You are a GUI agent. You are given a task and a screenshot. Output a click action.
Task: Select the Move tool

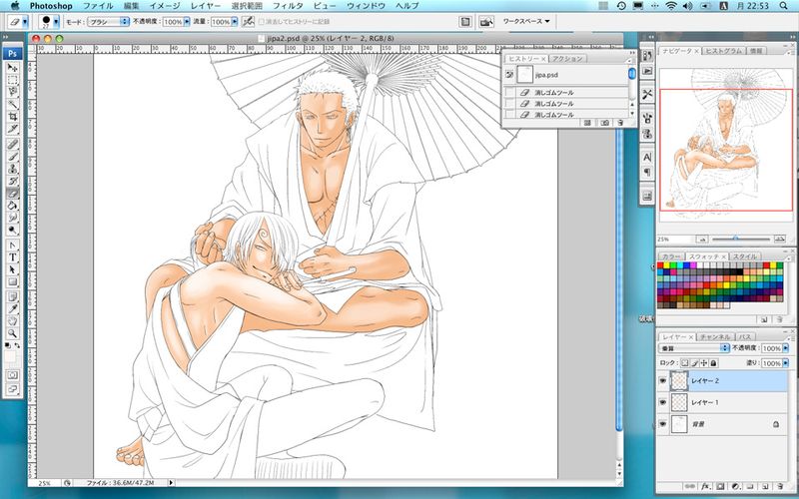[x=12, y=68]
